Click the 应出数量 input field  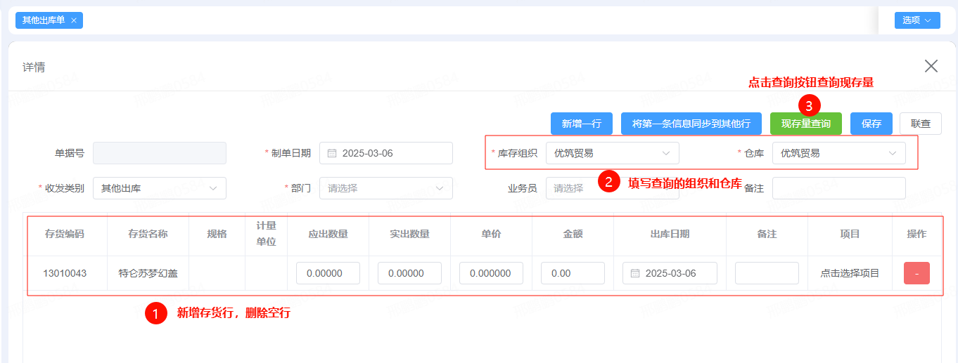click(328, 273)
